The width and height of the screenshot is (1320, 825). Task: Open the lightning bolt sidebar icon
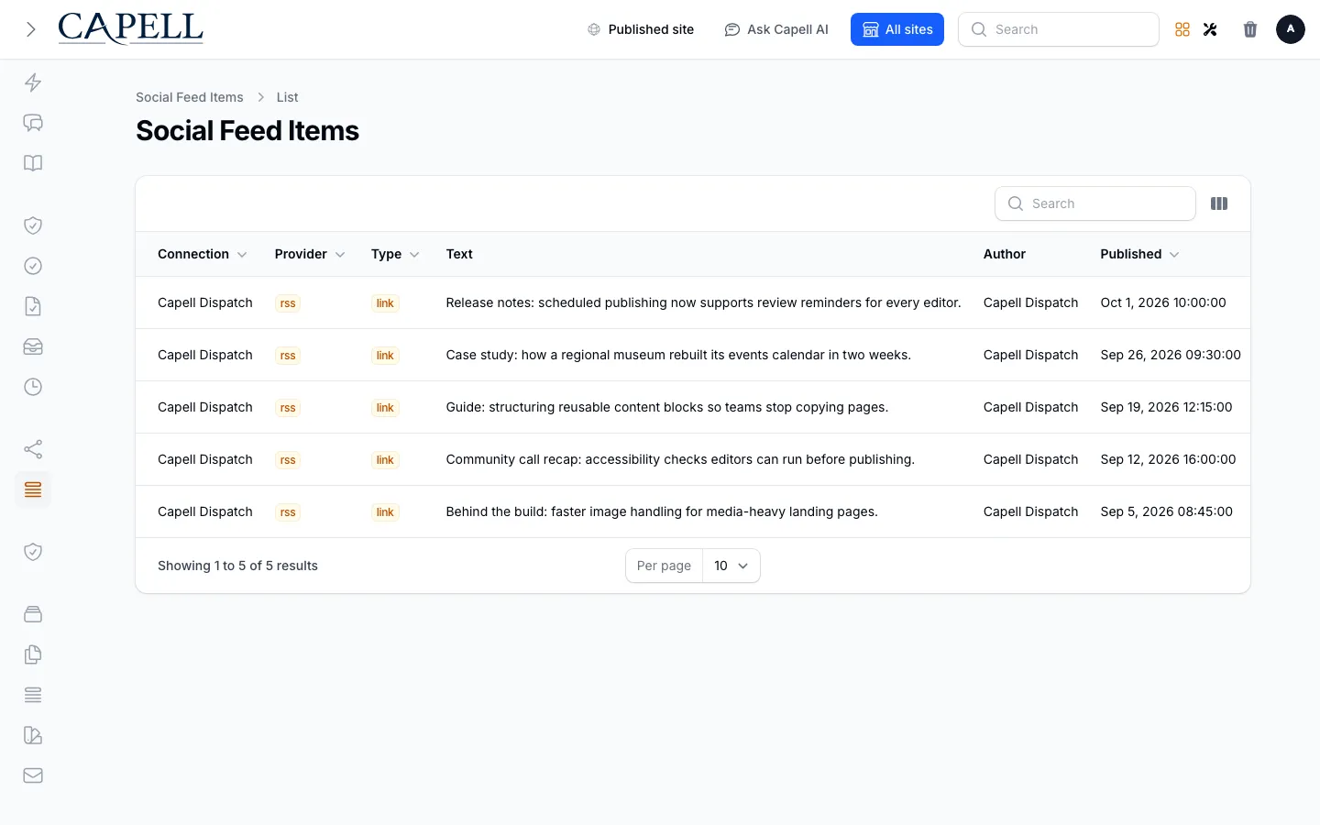tap(33, 82)
